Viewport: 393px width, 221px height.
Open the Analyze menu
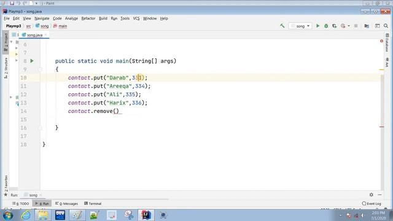(x=71, y=18)
